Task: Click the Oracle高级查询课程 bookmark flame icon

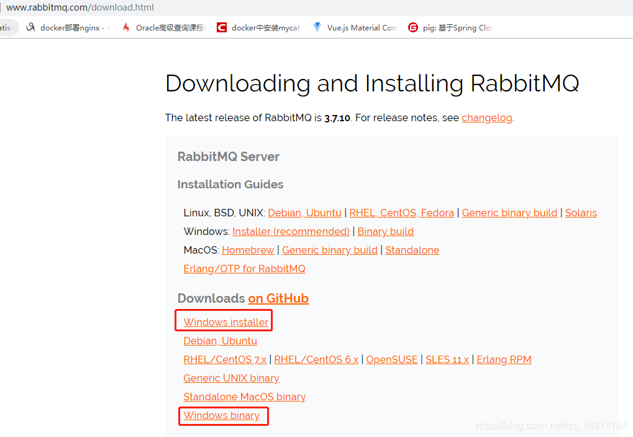Action: 126,27
